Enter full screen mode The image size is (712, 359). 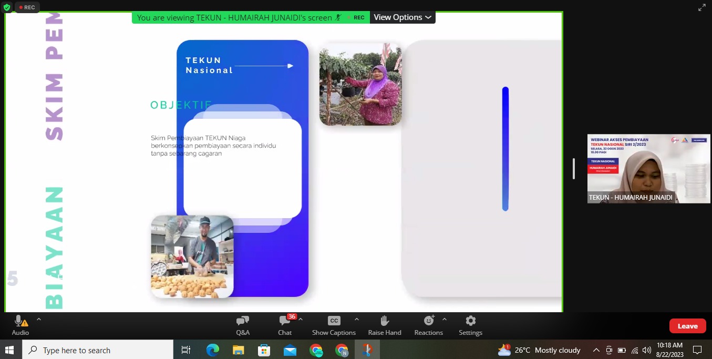(702, 7)
